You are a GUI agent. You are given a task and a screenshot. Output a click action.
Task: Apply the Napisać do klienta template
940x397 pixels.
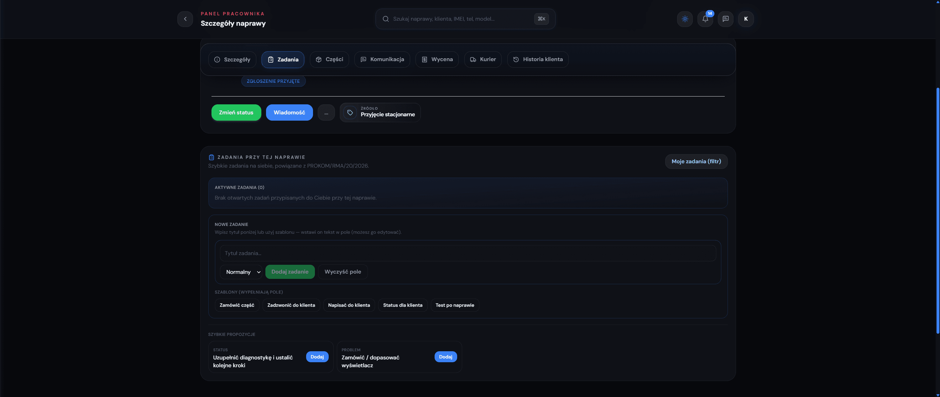349,305
